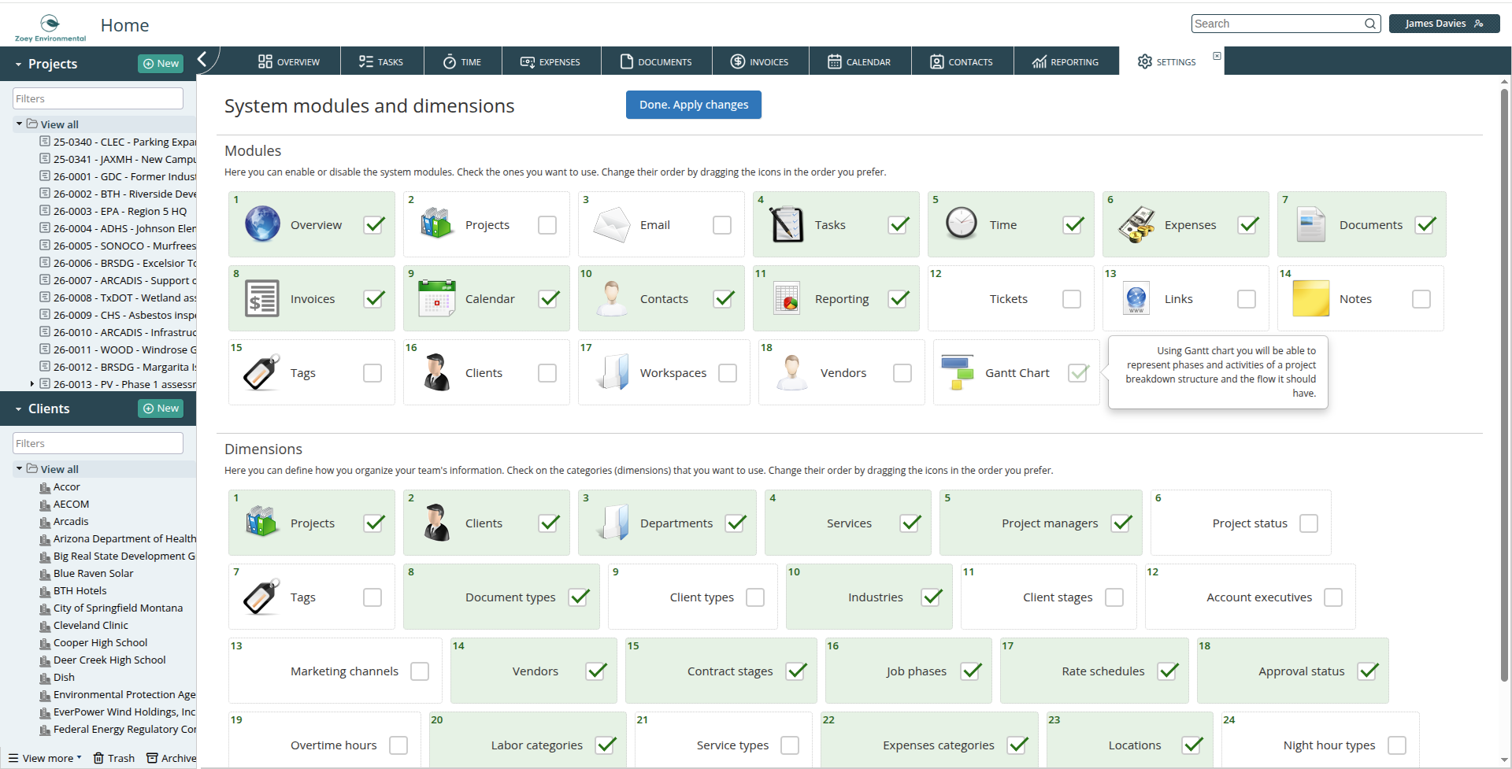This screenshot has width=1512, height=769.
Task: Collapse the Projects sidebar section
Action: coord(18,64)
